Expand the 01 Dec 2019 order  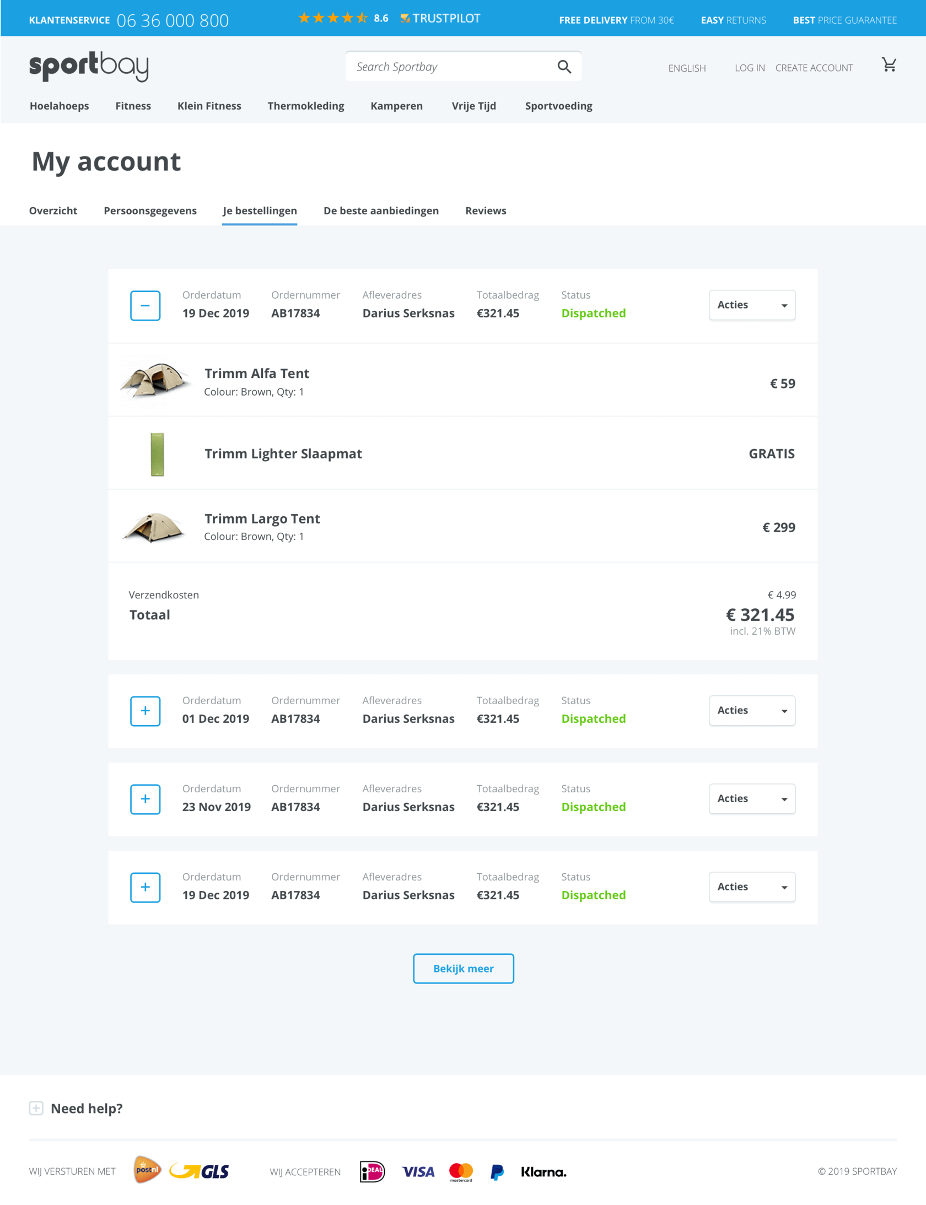click(145, 711)
